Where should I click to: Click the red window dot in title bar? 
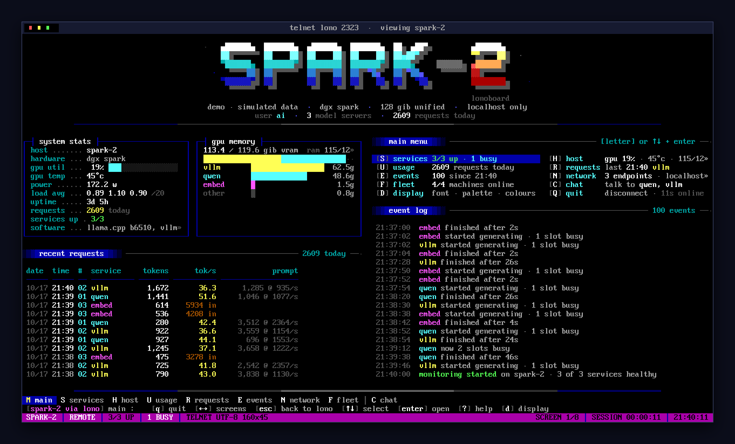click(x=30, y=28)
